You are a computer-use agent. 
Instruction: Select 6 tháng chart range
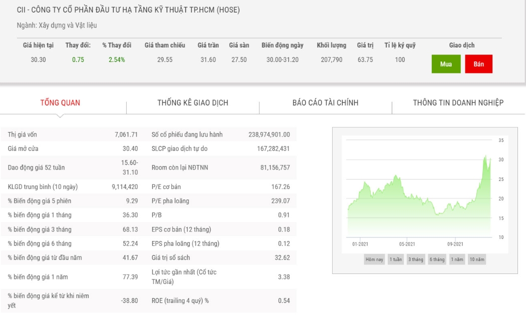tap(437, 259)
